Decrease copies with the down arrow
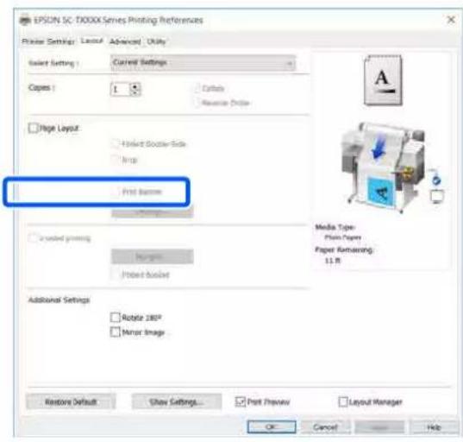This screenshot has height=442, width=463. (x=135, y=93)
